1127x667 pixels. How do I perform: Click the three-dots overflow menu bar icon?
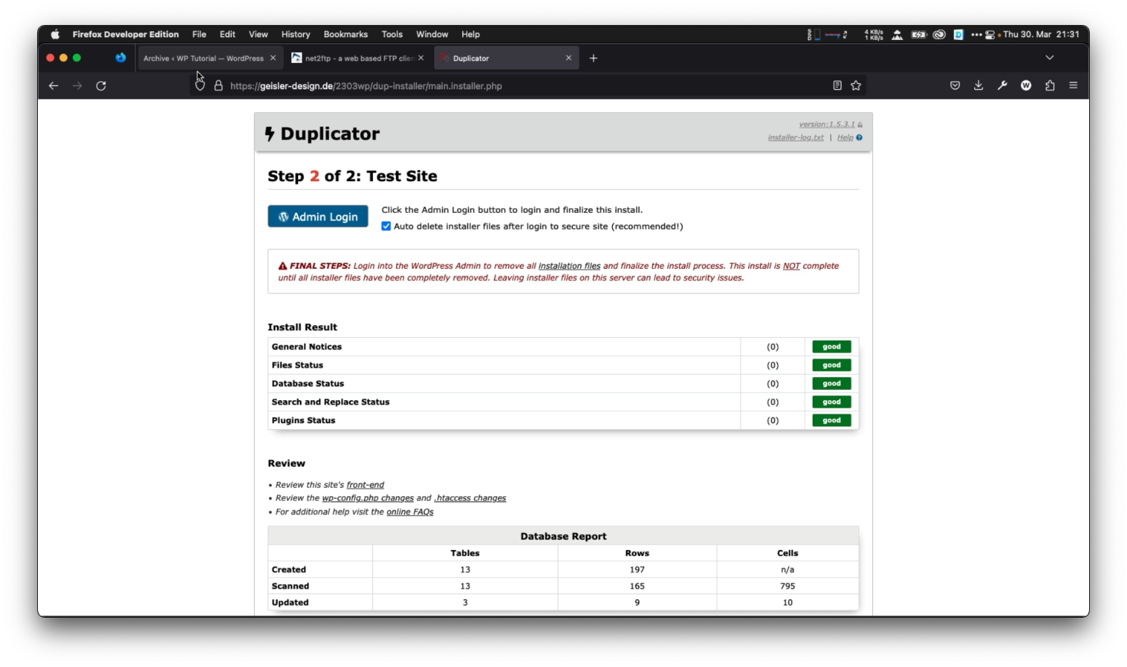coord(976,34)
